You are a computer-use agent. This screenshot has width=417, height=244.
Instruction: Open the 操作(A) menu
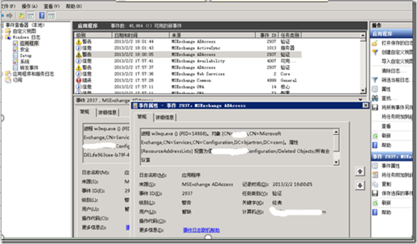29,6
